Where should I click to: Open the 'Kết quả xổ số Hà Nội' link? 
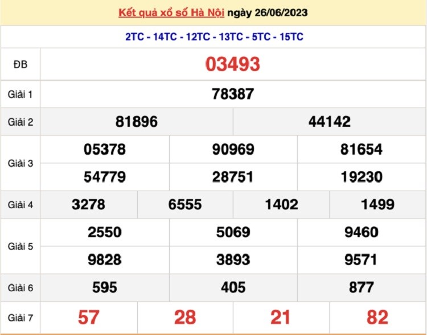171,13
